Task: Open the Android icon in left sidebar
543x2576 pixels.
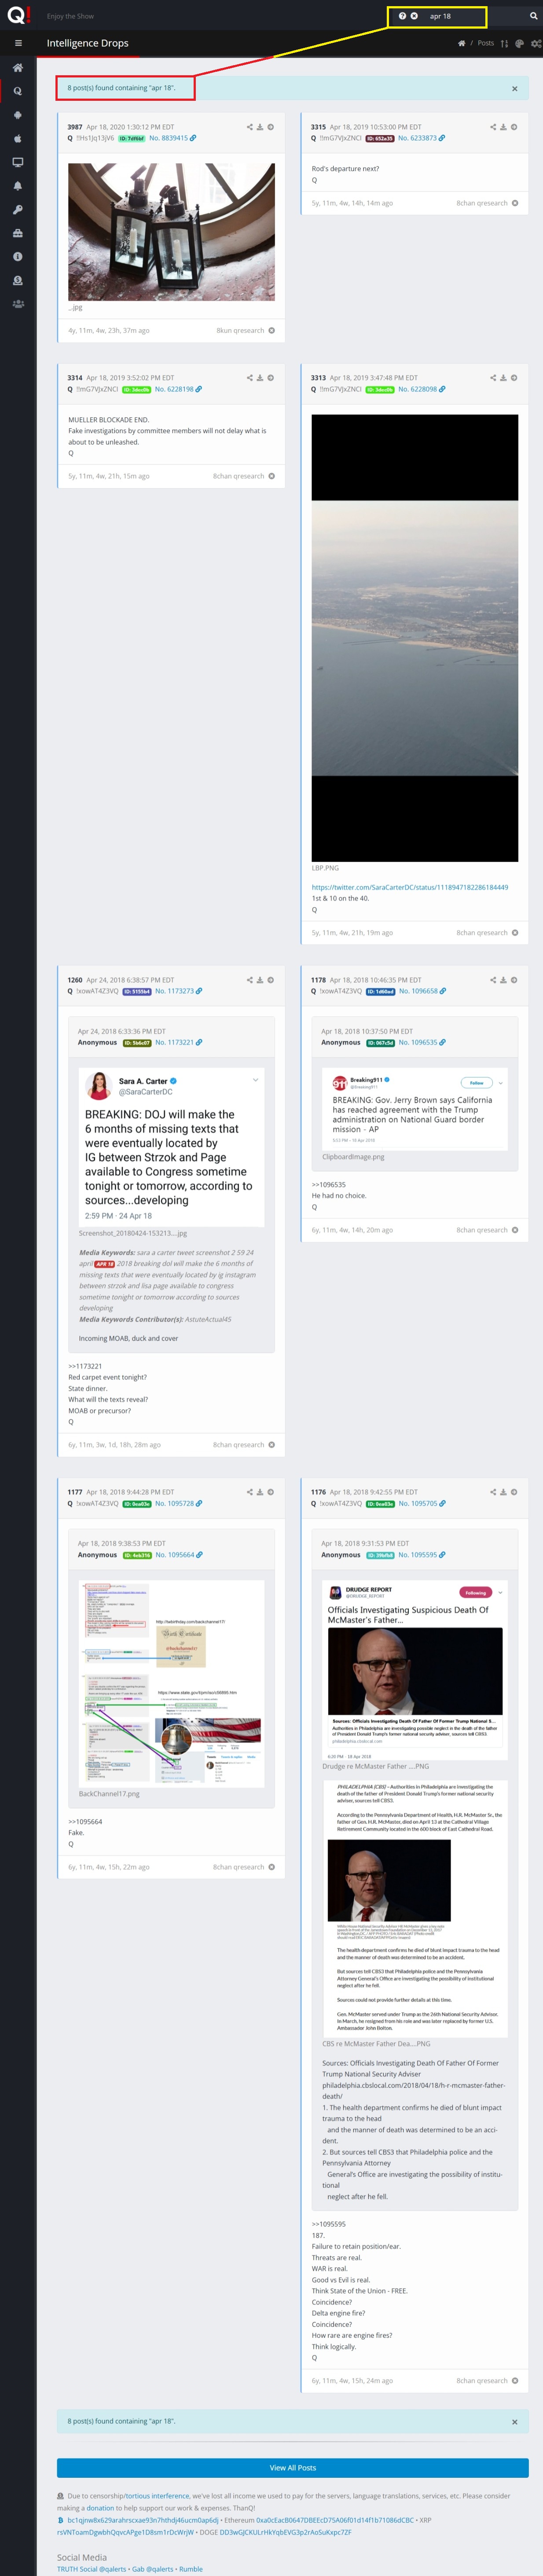Action: point(18,115)
